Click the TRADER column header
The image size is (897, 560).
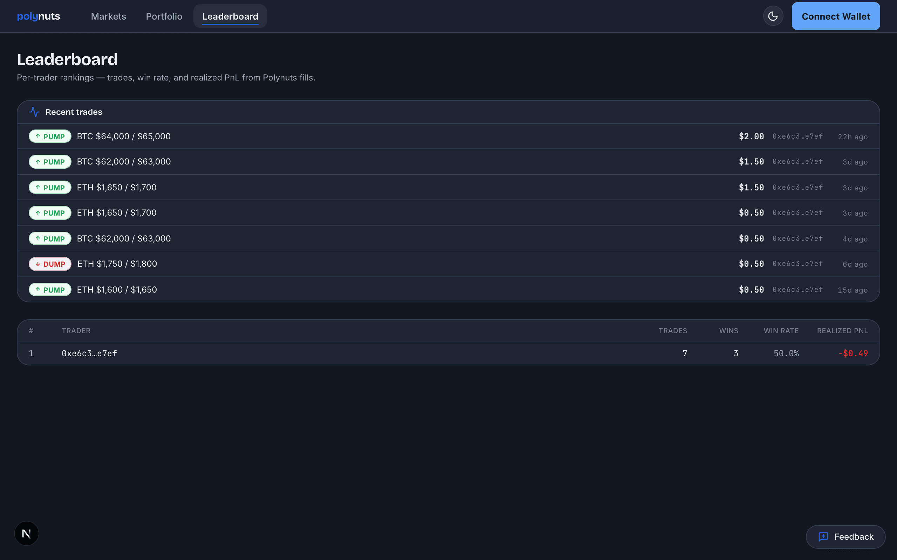[x=76, y=331]
